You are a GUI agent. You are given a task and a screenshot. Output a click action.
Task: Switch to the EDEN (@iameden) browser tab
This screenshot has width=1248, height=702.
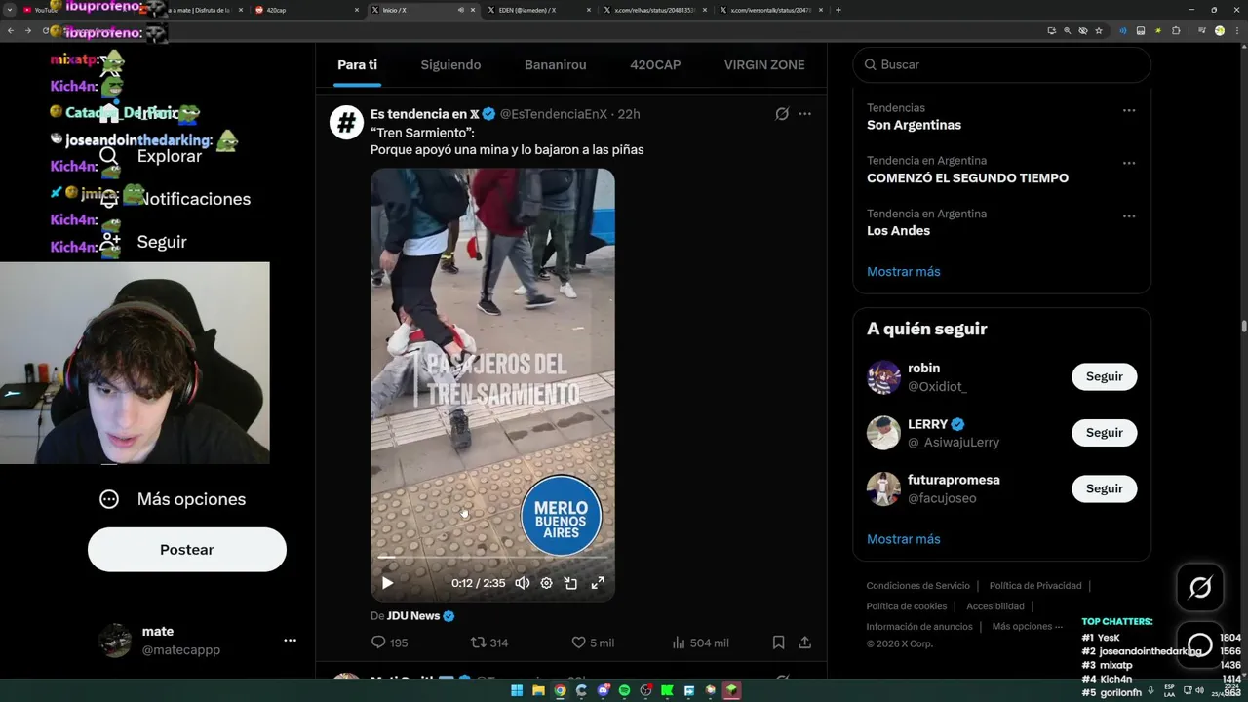coord(538,10)
